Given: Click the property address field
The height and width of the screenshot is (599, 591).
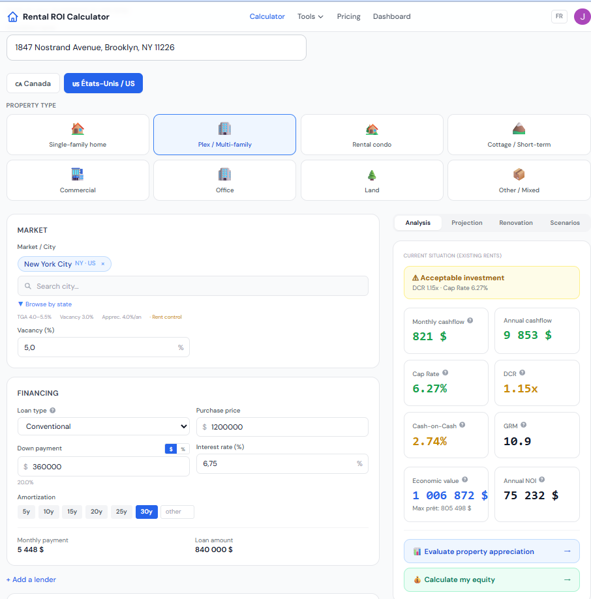Looking at the screenshot, I should [157, 48].
